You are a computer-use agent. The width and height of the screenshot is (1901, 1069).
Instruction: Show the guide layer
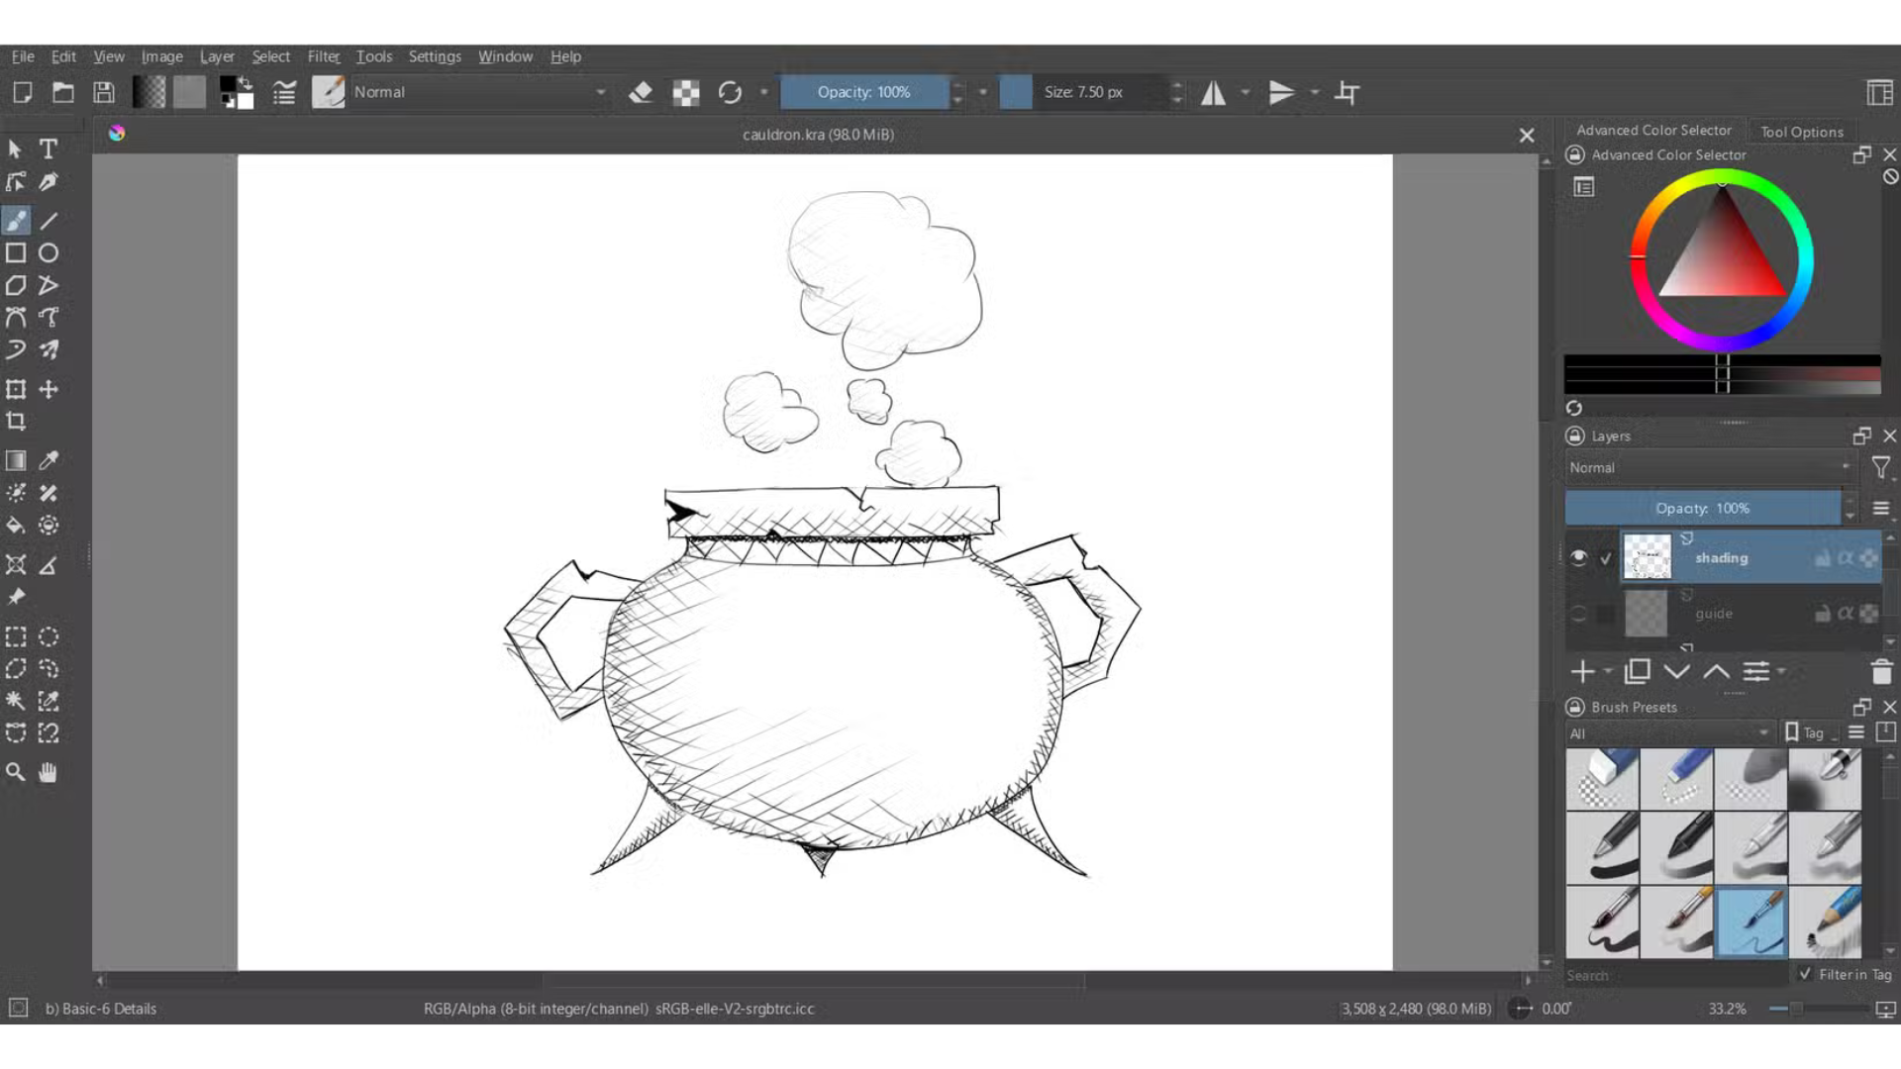1578,614
